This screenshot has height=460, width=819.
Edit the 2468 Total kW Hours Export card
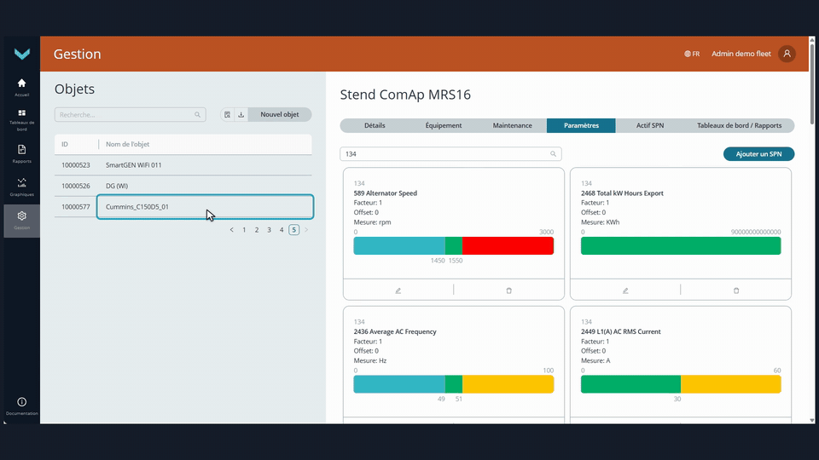[x=625, y=290]
